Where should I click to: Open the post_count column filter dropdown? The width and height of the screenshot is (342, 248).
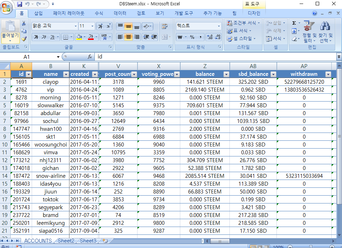(x=134, y=74)
